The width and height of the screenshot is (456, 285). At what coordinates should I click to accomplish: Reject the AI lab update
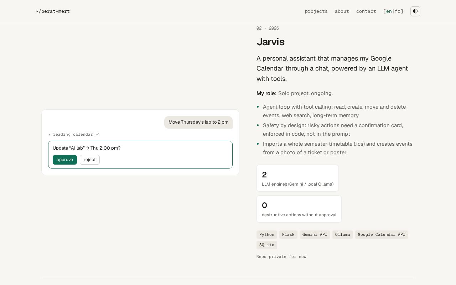coord(90,160)
